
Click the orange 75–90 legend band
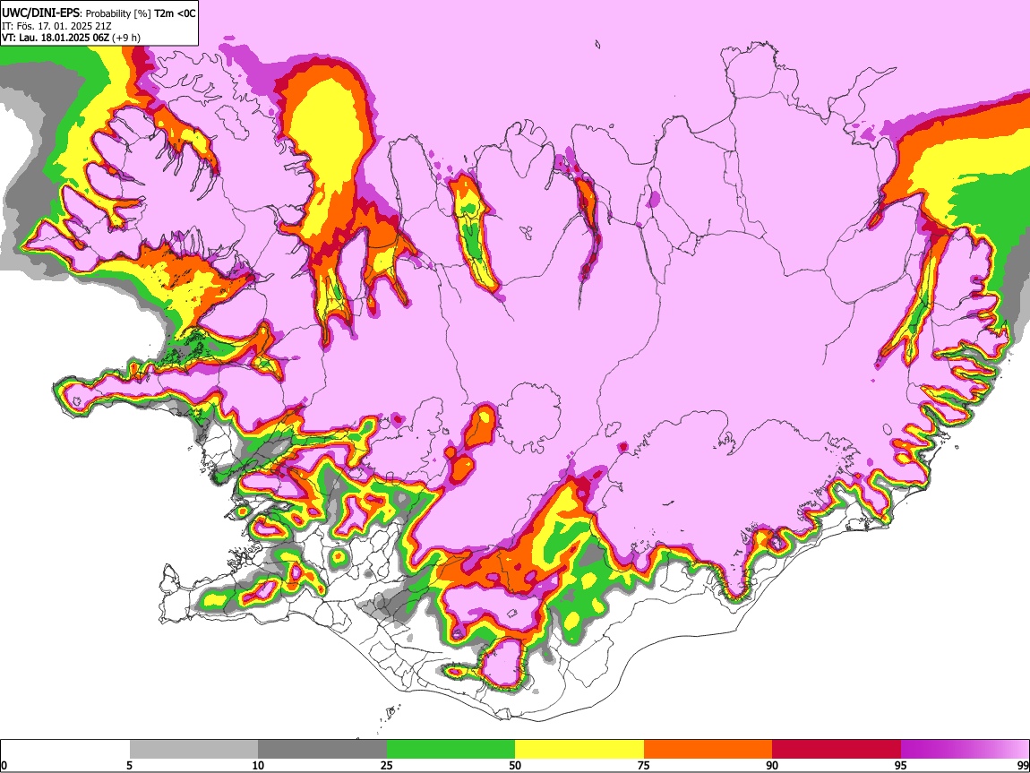pyautogui.click(x=708, y=749)
